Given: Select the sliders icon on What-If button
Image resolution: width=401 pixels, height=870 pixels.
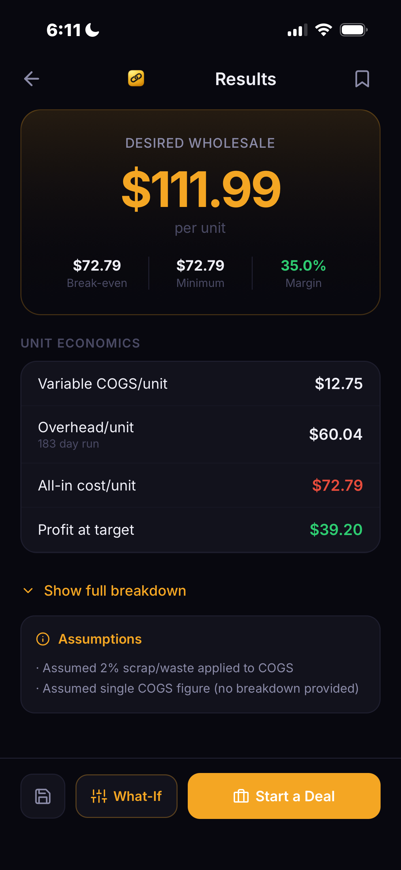Looking at the screenshot, I should (x=98, y=796).
